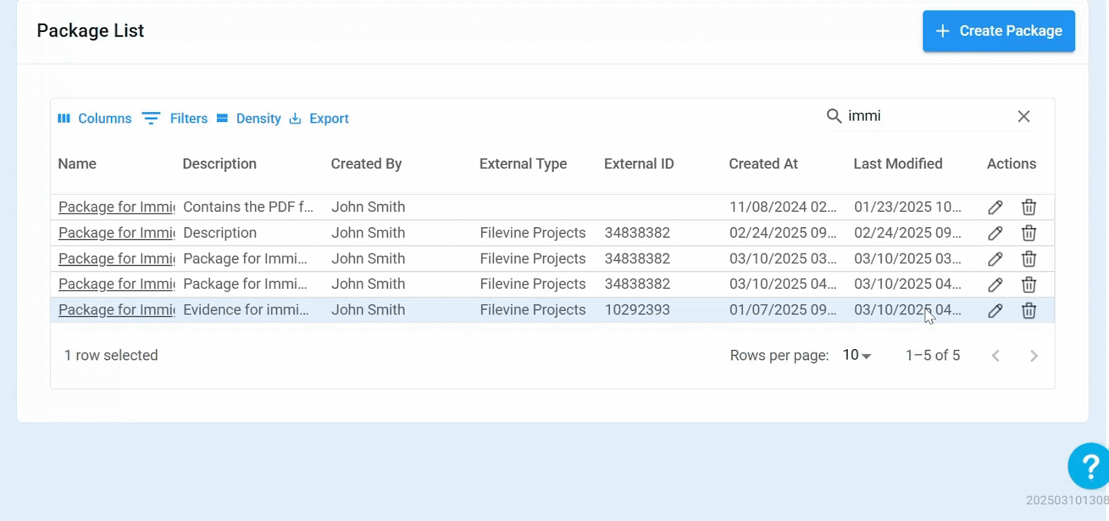Screen dimensions: 1109x521
Task: Edit the package created 03/10/2025 04
Action: click(995, 284)
